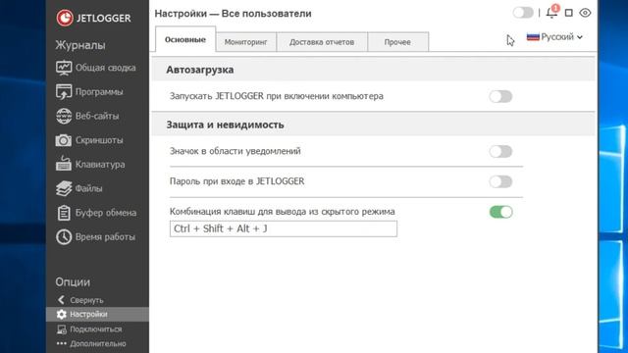628x353 pixels.
Task: Click the JETLOGGER brand text
Action: (103, 18)
